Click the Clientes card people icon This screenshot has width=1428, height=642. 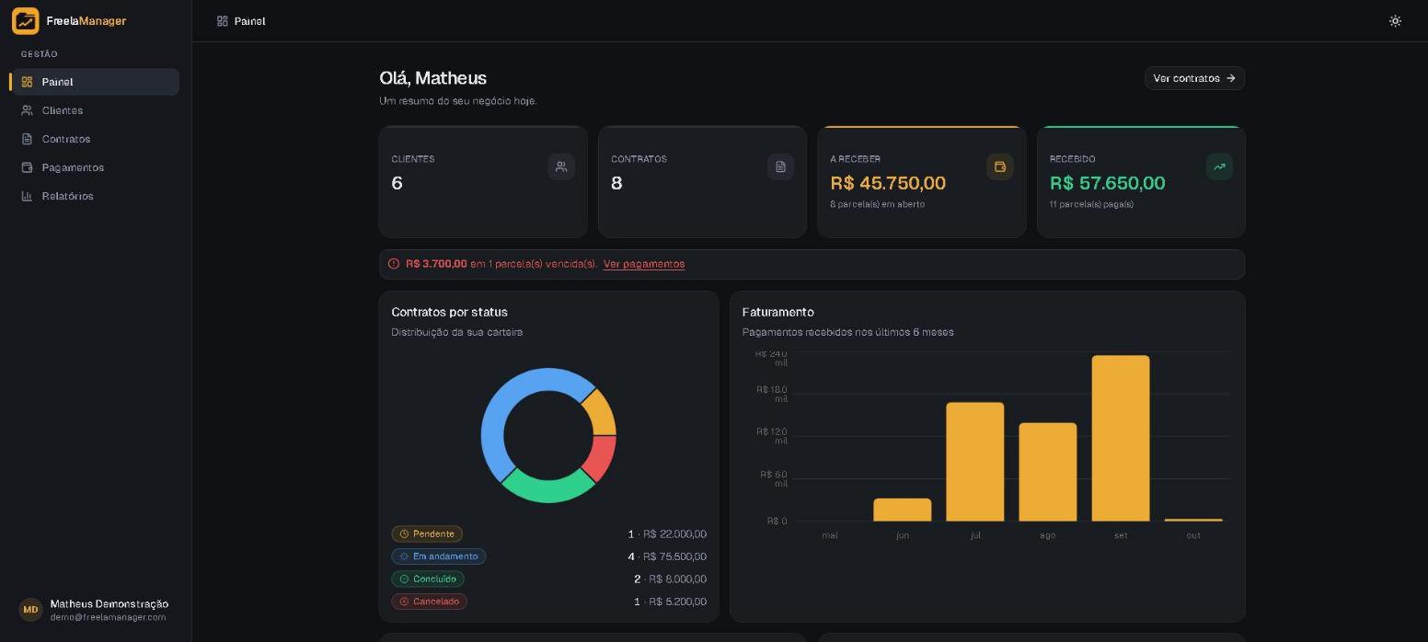561,166
